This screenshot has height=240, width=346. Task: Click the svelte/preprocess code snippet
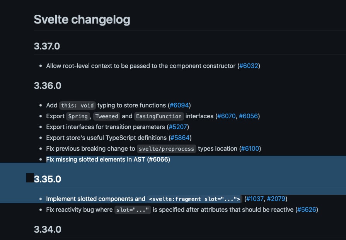pos(166,149)
